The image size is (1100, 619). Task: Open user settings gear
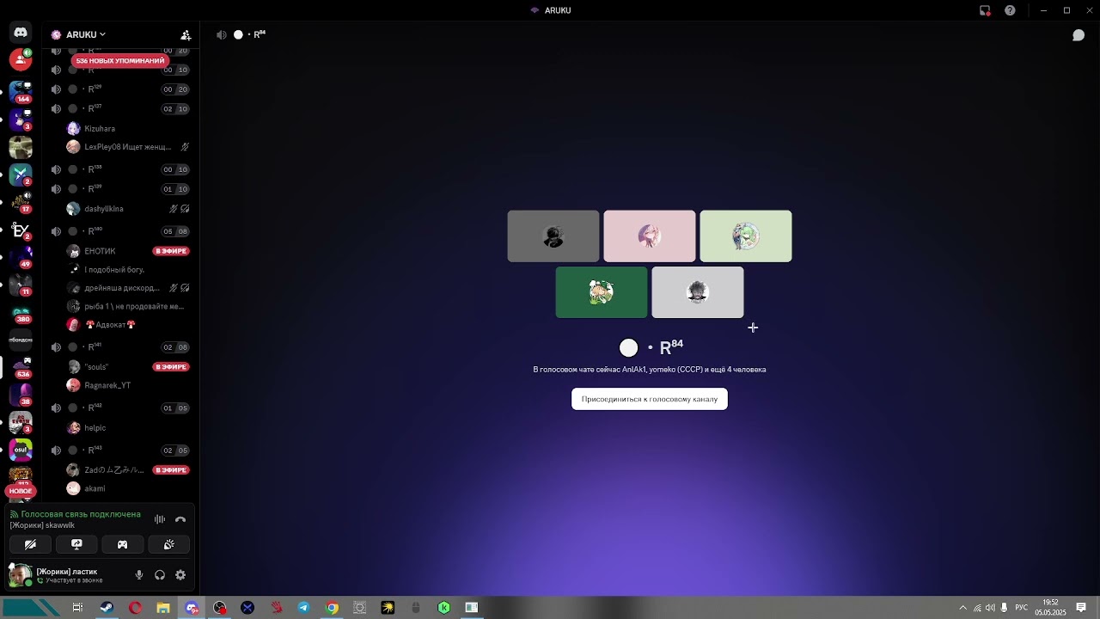pyautogui.click(x=180, y=575)
